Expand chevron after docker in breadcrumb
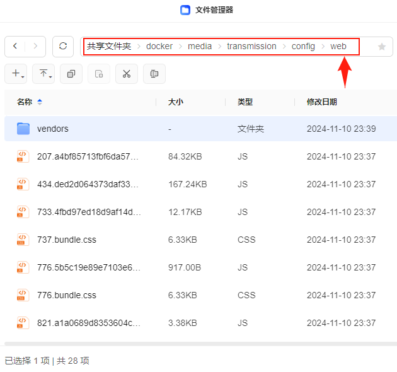Viewport: 397px width, 372px height. [180, 47]
